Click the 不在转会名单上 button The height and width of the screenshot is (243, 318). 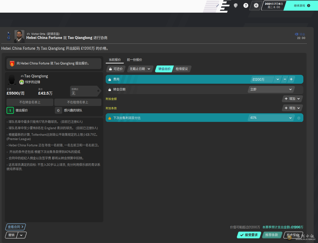coord(30,102)
